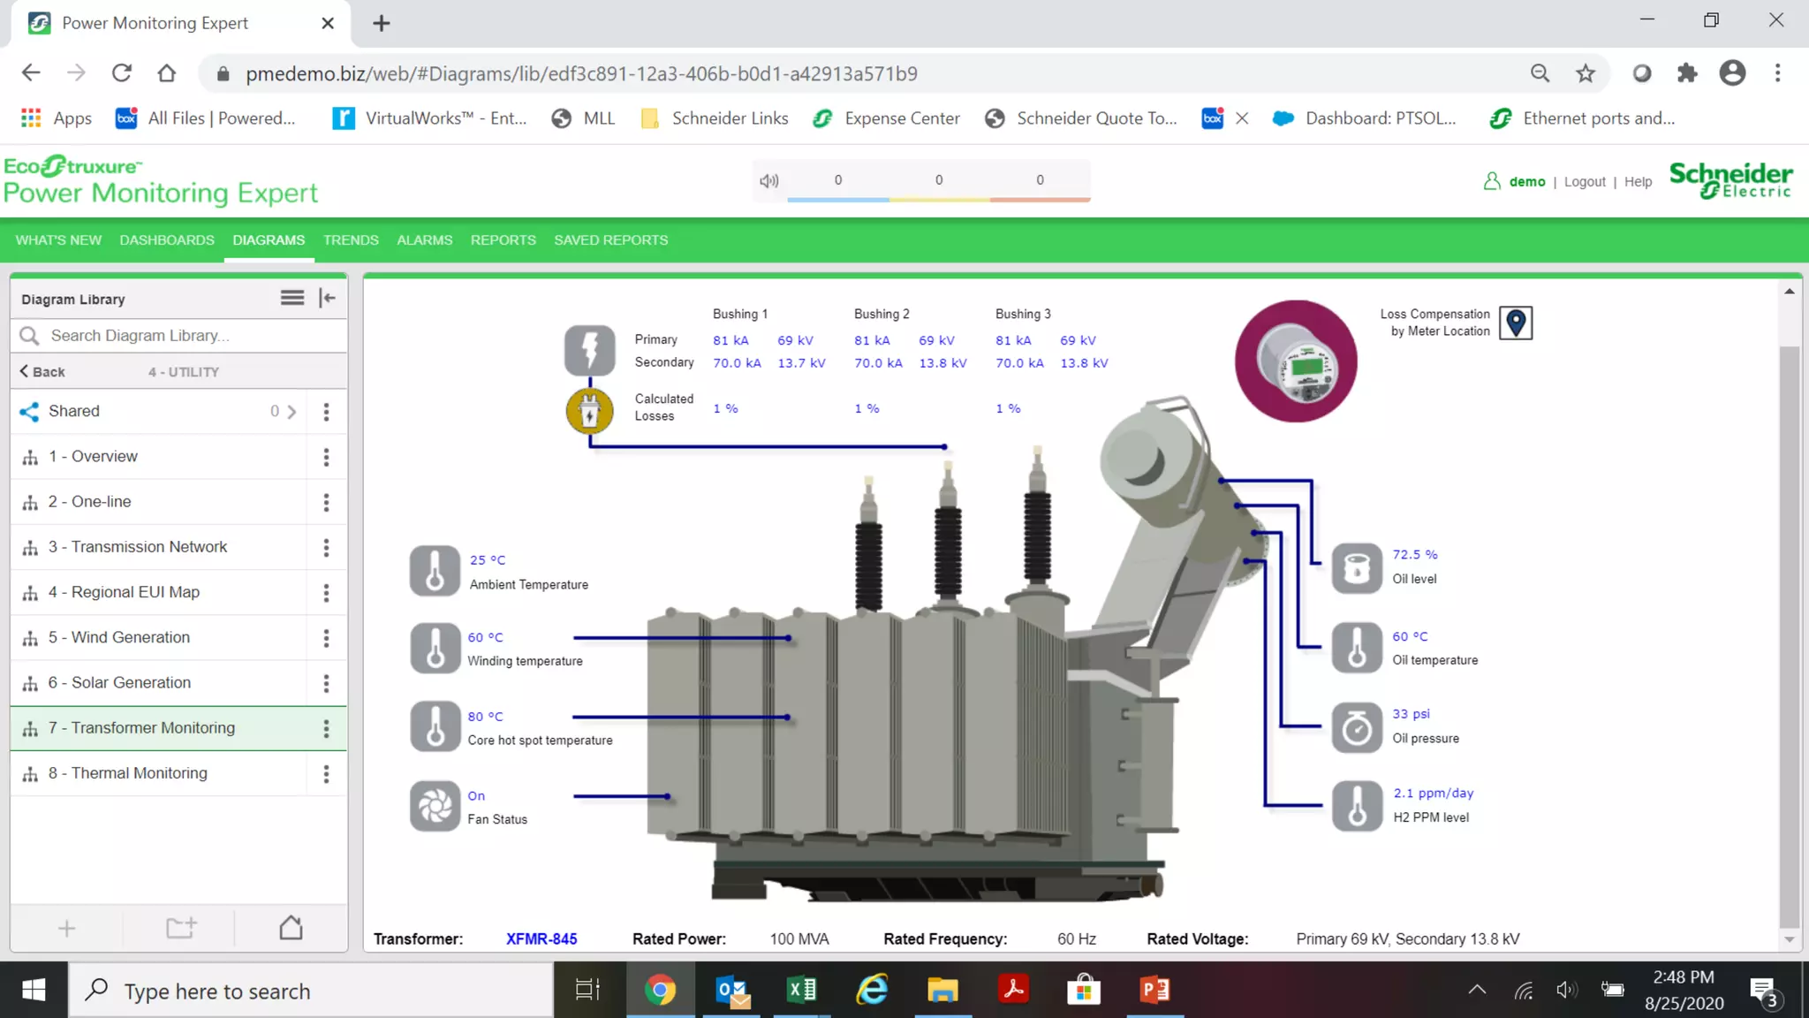Click the oil level tank icon
Screen dimensions: 1809x1018
tap(1357, 568)
